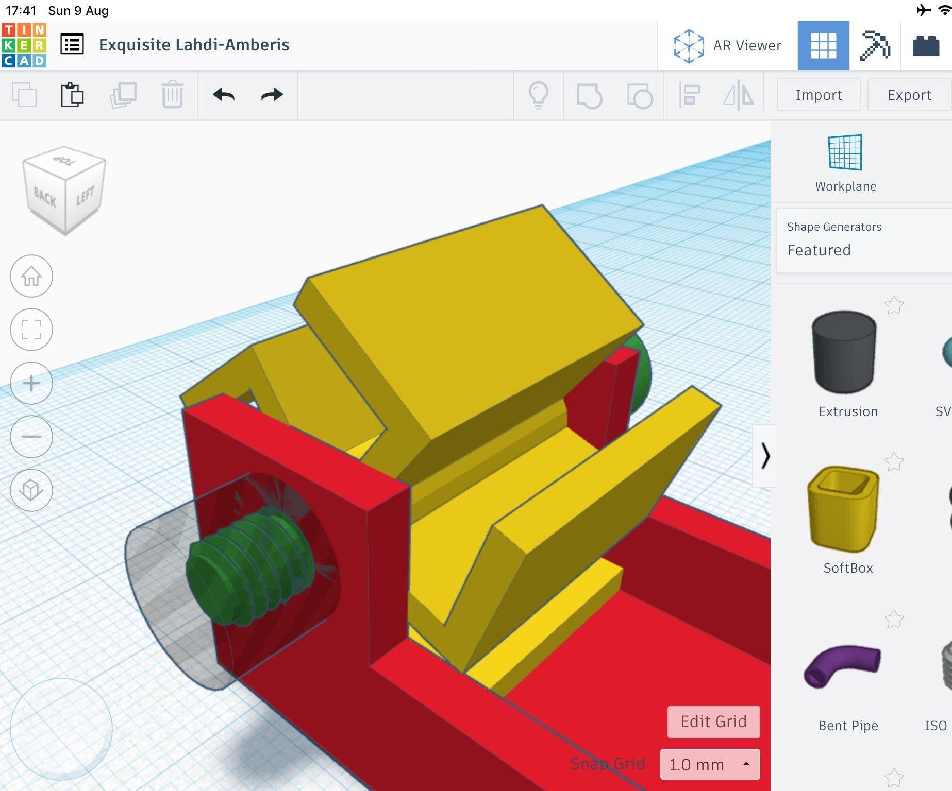952x791 pixels.
Task: Click the view cube
Action: 64,191
